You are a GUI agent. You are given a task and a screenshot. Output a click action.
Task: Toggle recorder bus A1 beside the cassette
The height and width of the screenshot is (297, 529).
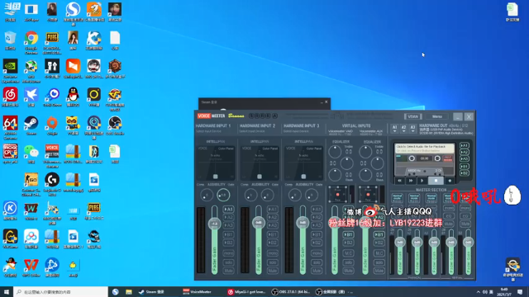465,145
